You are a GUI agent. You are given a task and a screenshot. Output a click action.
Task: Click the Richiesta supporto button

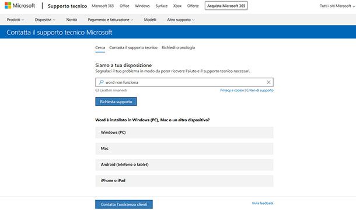tap(116, 101)
